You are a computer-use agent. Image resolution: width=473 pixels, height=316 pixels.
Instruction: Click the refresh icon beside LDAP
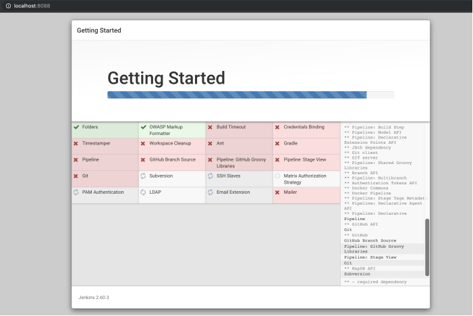[143, 192]
